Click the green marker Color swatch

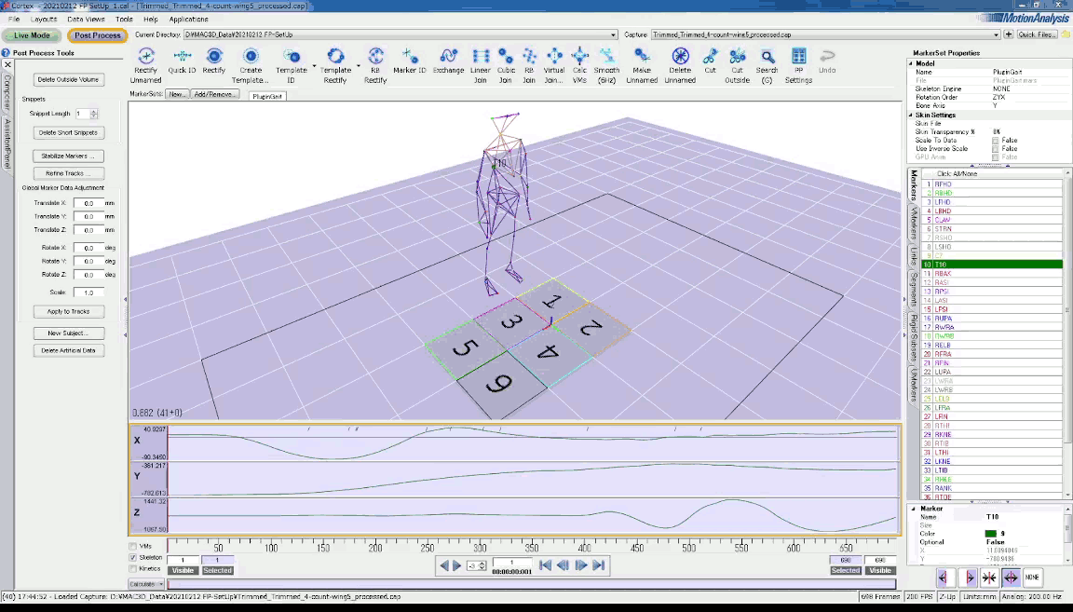(x=990, y=533)
